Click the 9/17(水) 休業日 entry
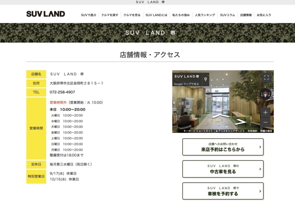The image size is (295, 207). 63,174
